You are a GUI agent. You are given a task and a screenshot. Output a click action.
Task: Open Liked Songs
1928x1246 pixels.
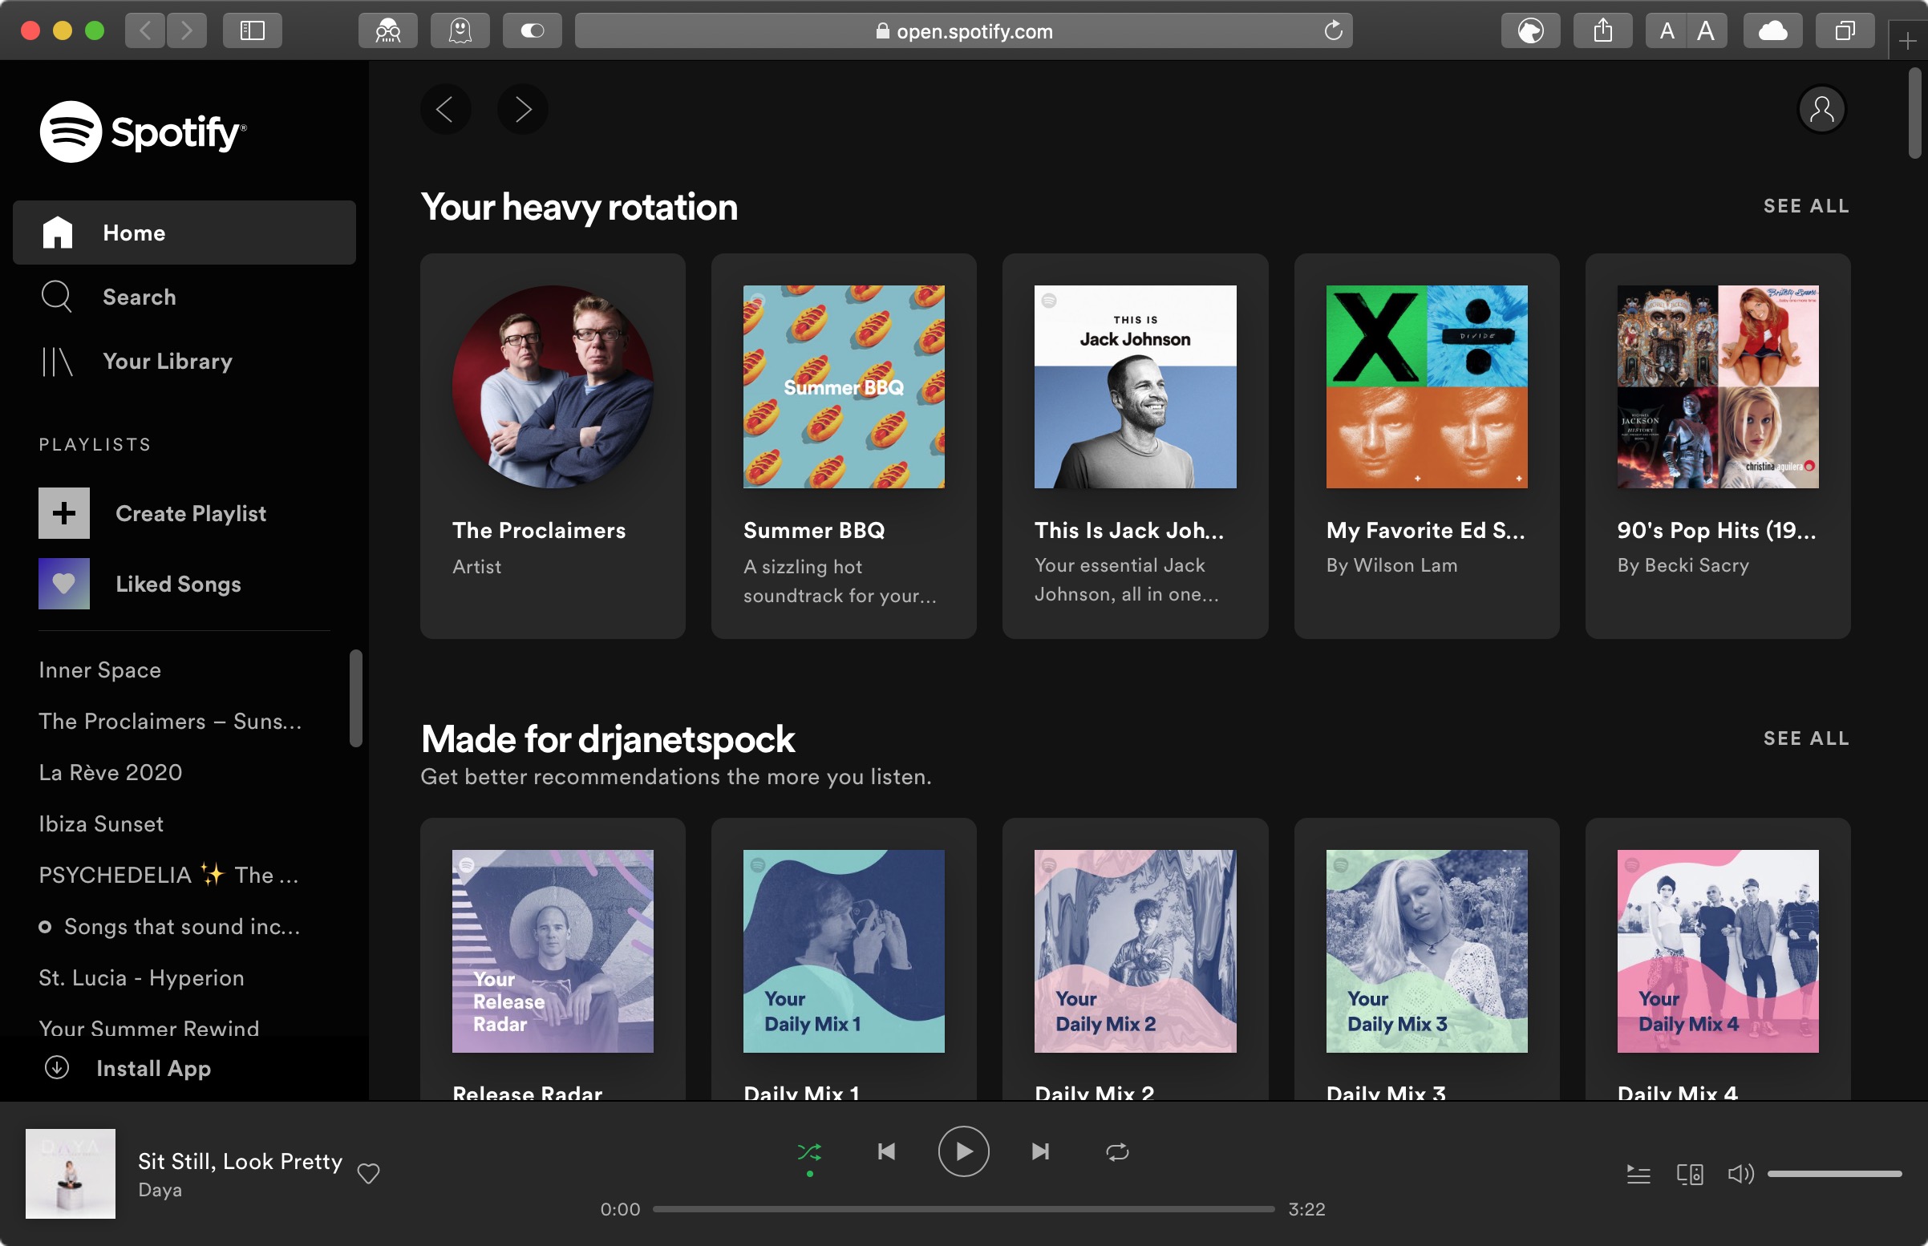click(x=179, y=584)
